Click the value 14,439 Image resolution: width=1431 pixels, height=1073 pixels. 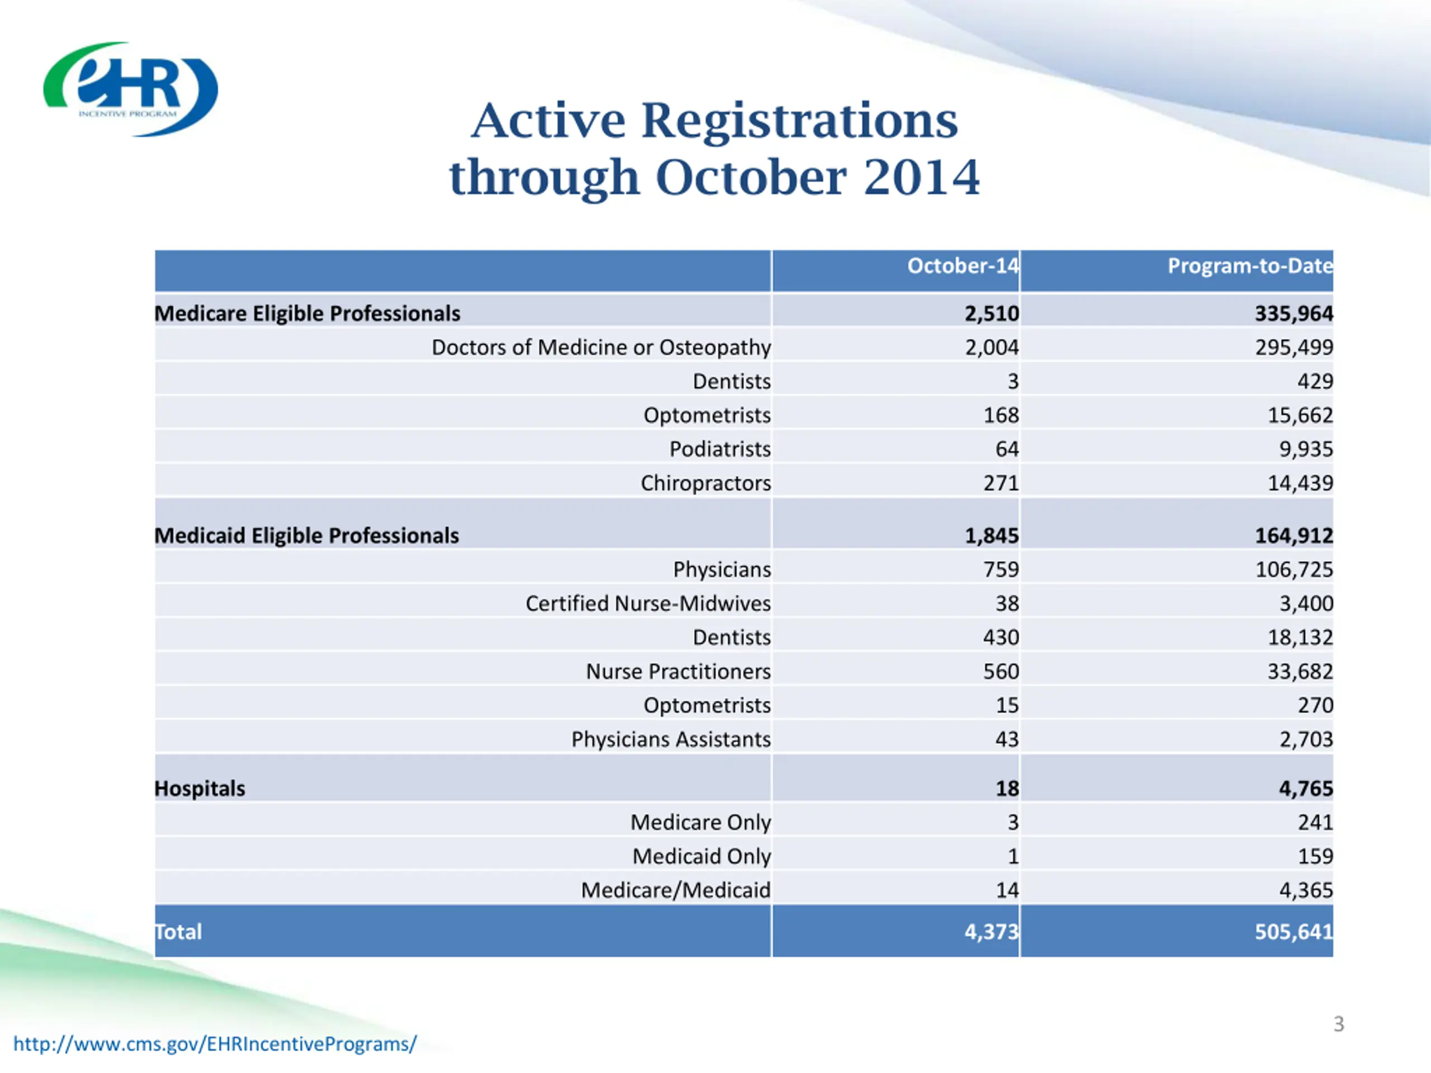coord(1300,483)
